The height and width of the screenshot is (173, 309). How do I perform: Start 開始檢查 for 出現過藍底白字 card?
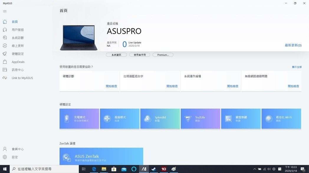tap(172, 86)
